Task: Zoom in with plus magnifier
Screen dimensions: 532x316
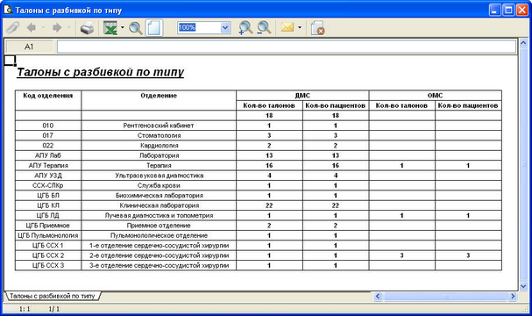Action: coord(245,28)
